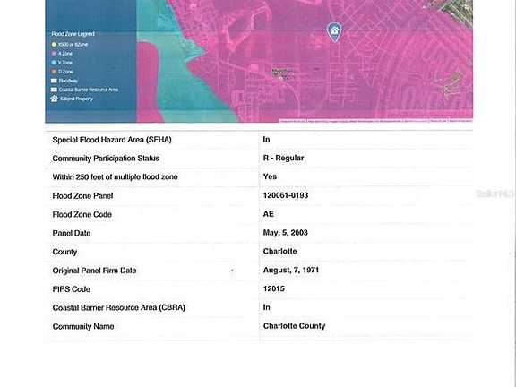The width and height of the screenshot is (516, 387).
Task: Click the map attribution text at map bottom
Action: point(376,121)
